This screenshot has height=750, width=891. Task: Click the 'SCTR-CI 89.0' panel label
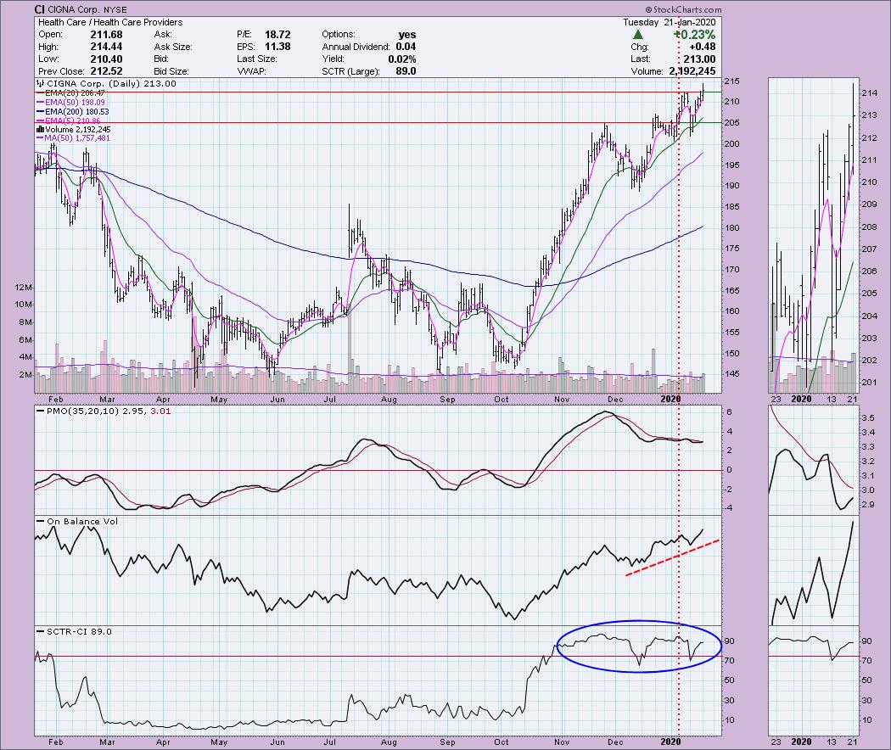click(x=80, y=631)
